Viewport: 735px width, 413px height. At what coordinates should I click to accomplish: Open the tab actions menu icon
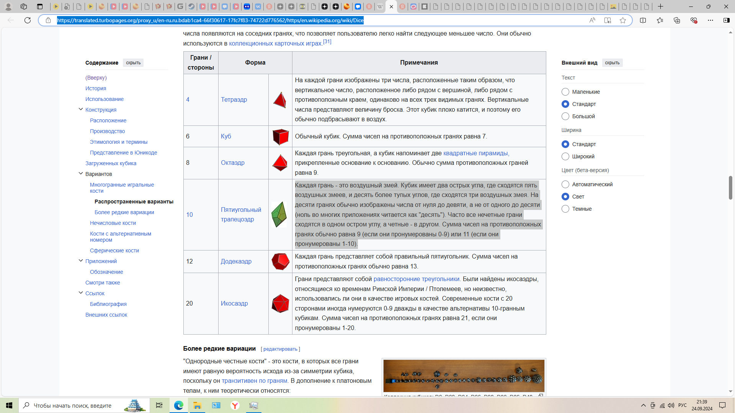(x=39, y=7)
